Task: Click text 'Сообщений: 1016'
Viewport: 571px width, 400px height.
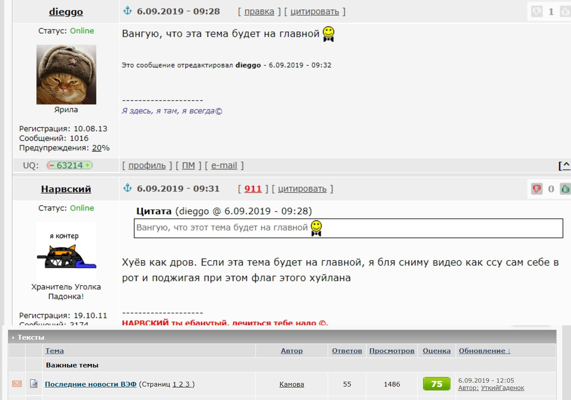Action: point(54,139)
